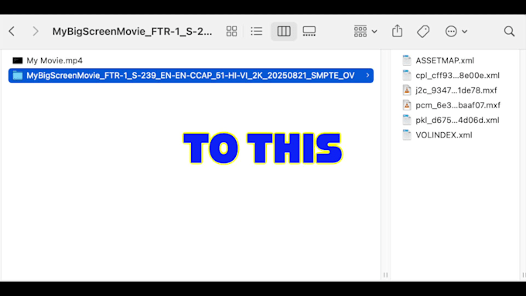Expand the More actions dropdown chevron
The image size is (526, 296).
pyautogui.click(x=465, y=32)
